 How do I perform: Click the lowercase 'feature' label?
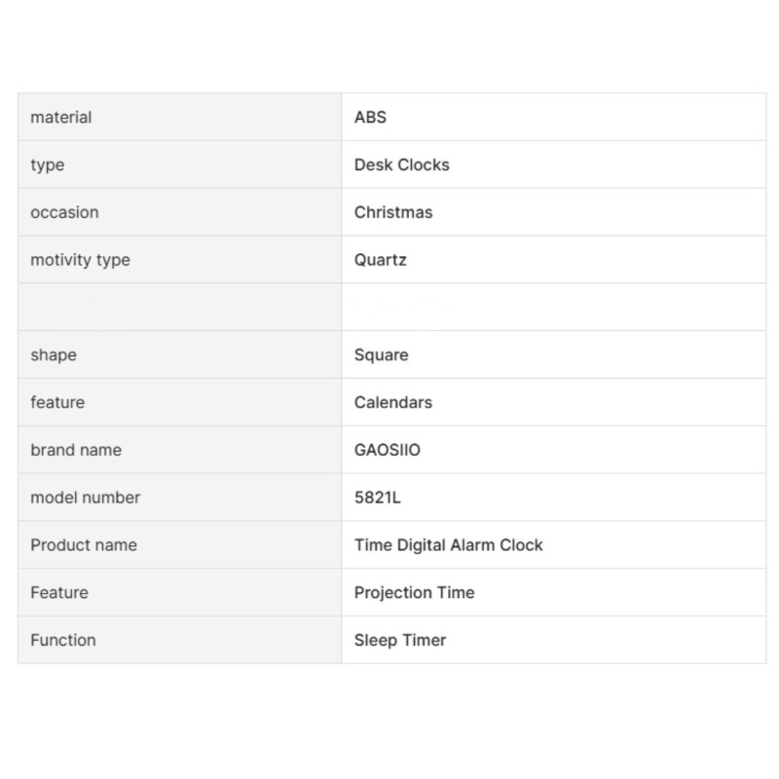tap(57, 402)
